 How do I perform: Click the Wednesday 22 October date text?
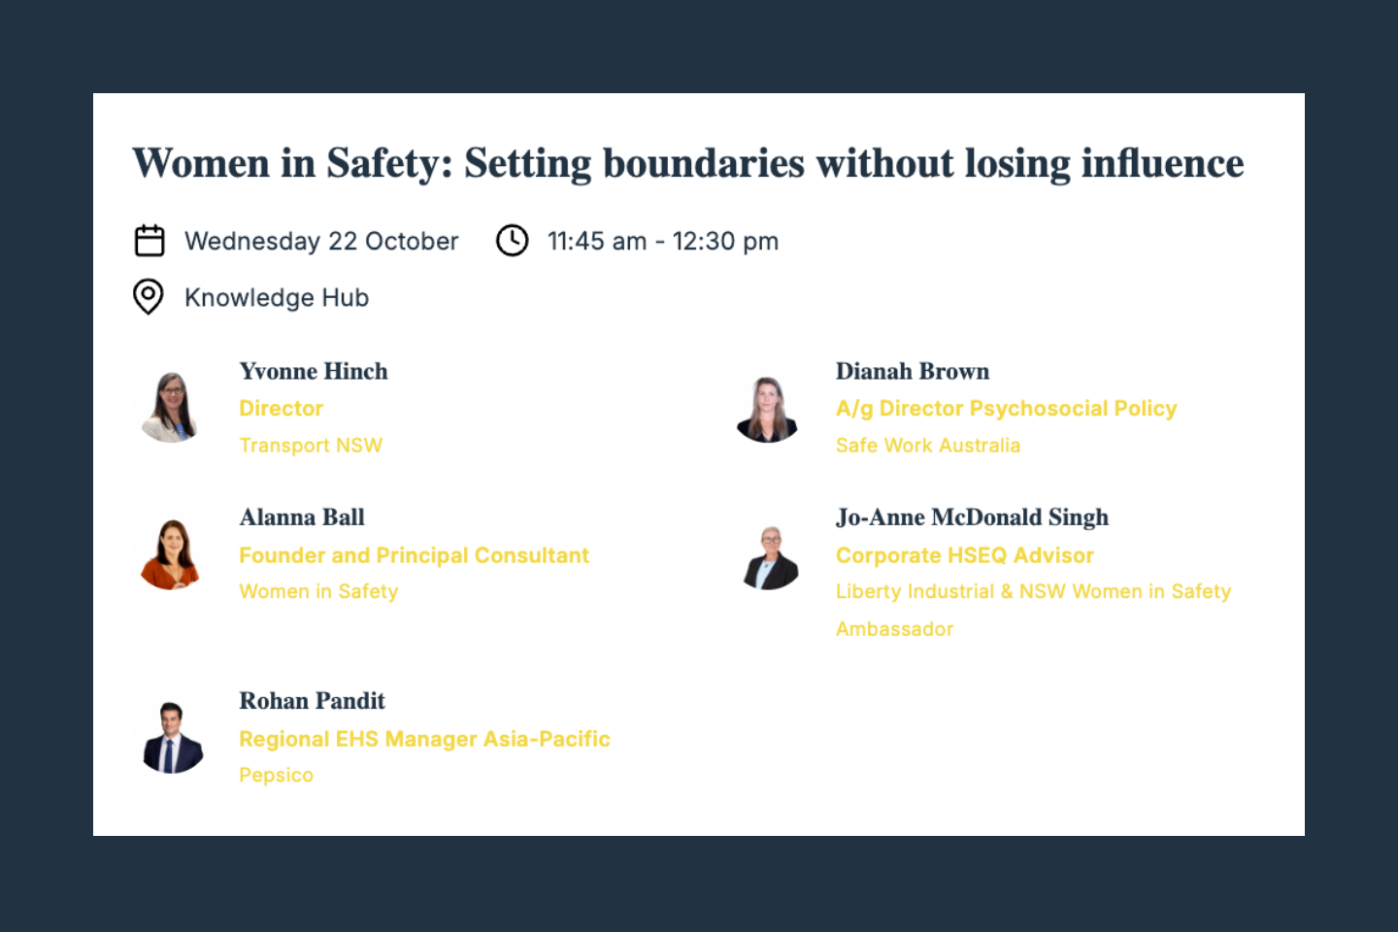coord(321,242)
